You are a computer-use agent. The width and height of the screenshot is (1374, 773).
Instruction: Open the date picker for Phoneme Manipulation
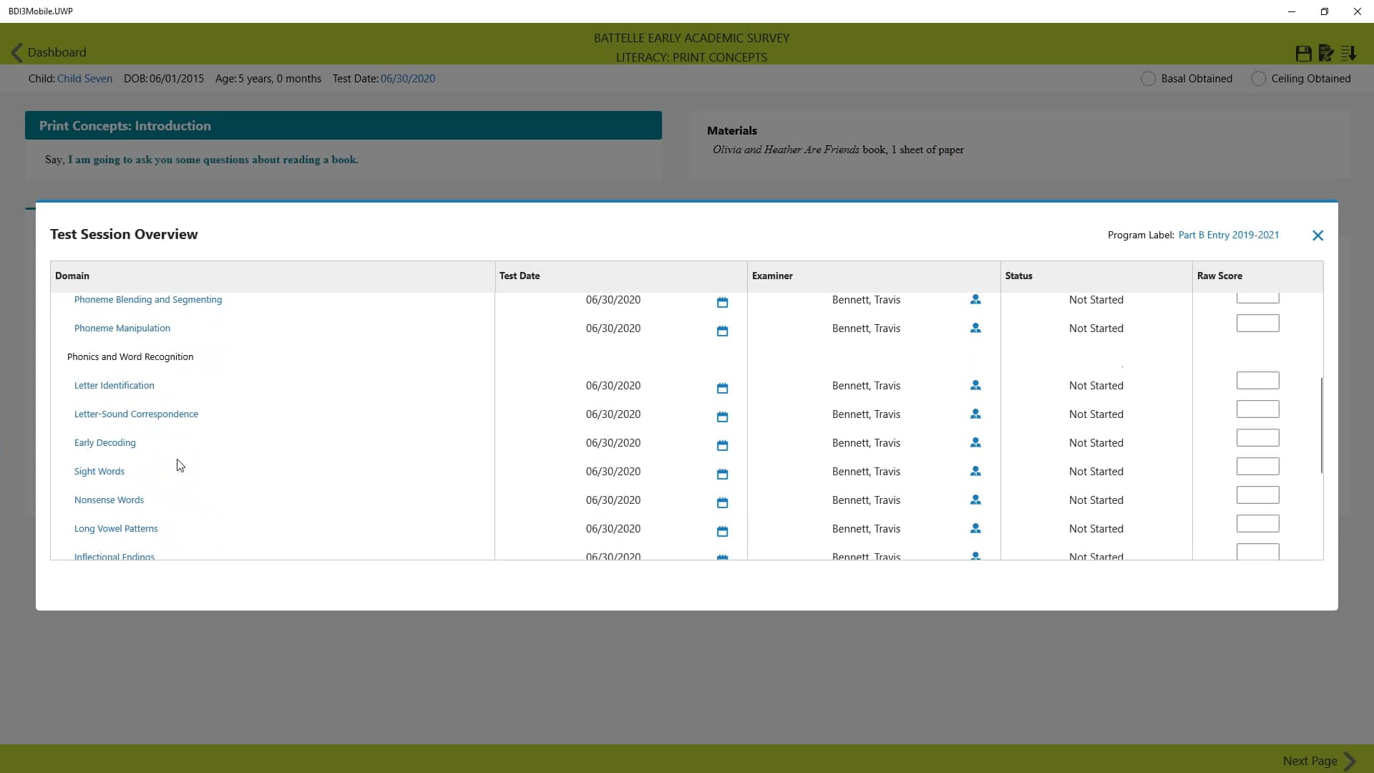coord(723,331)
